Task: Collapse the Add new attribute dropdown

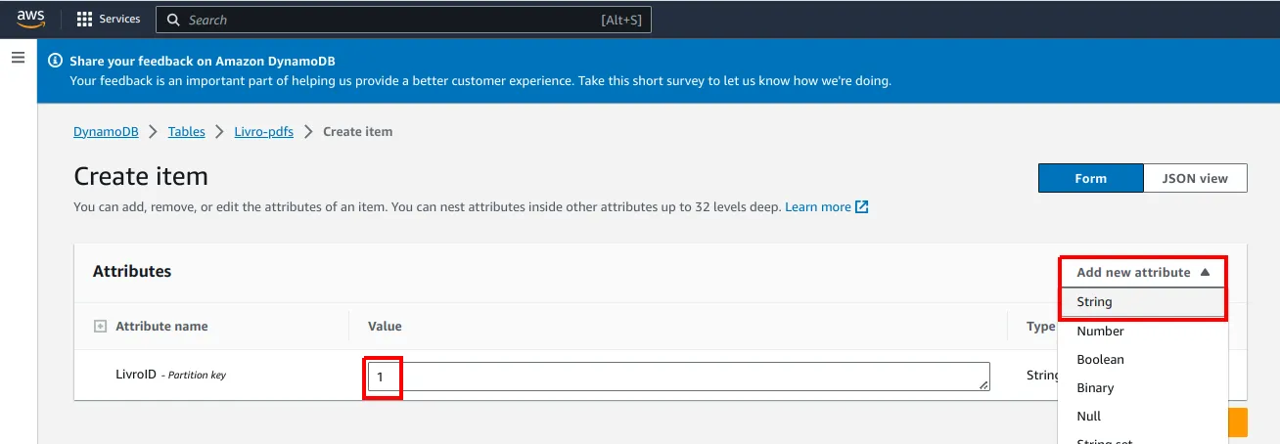Action: pyautogui.click(x=1143, y=272)
